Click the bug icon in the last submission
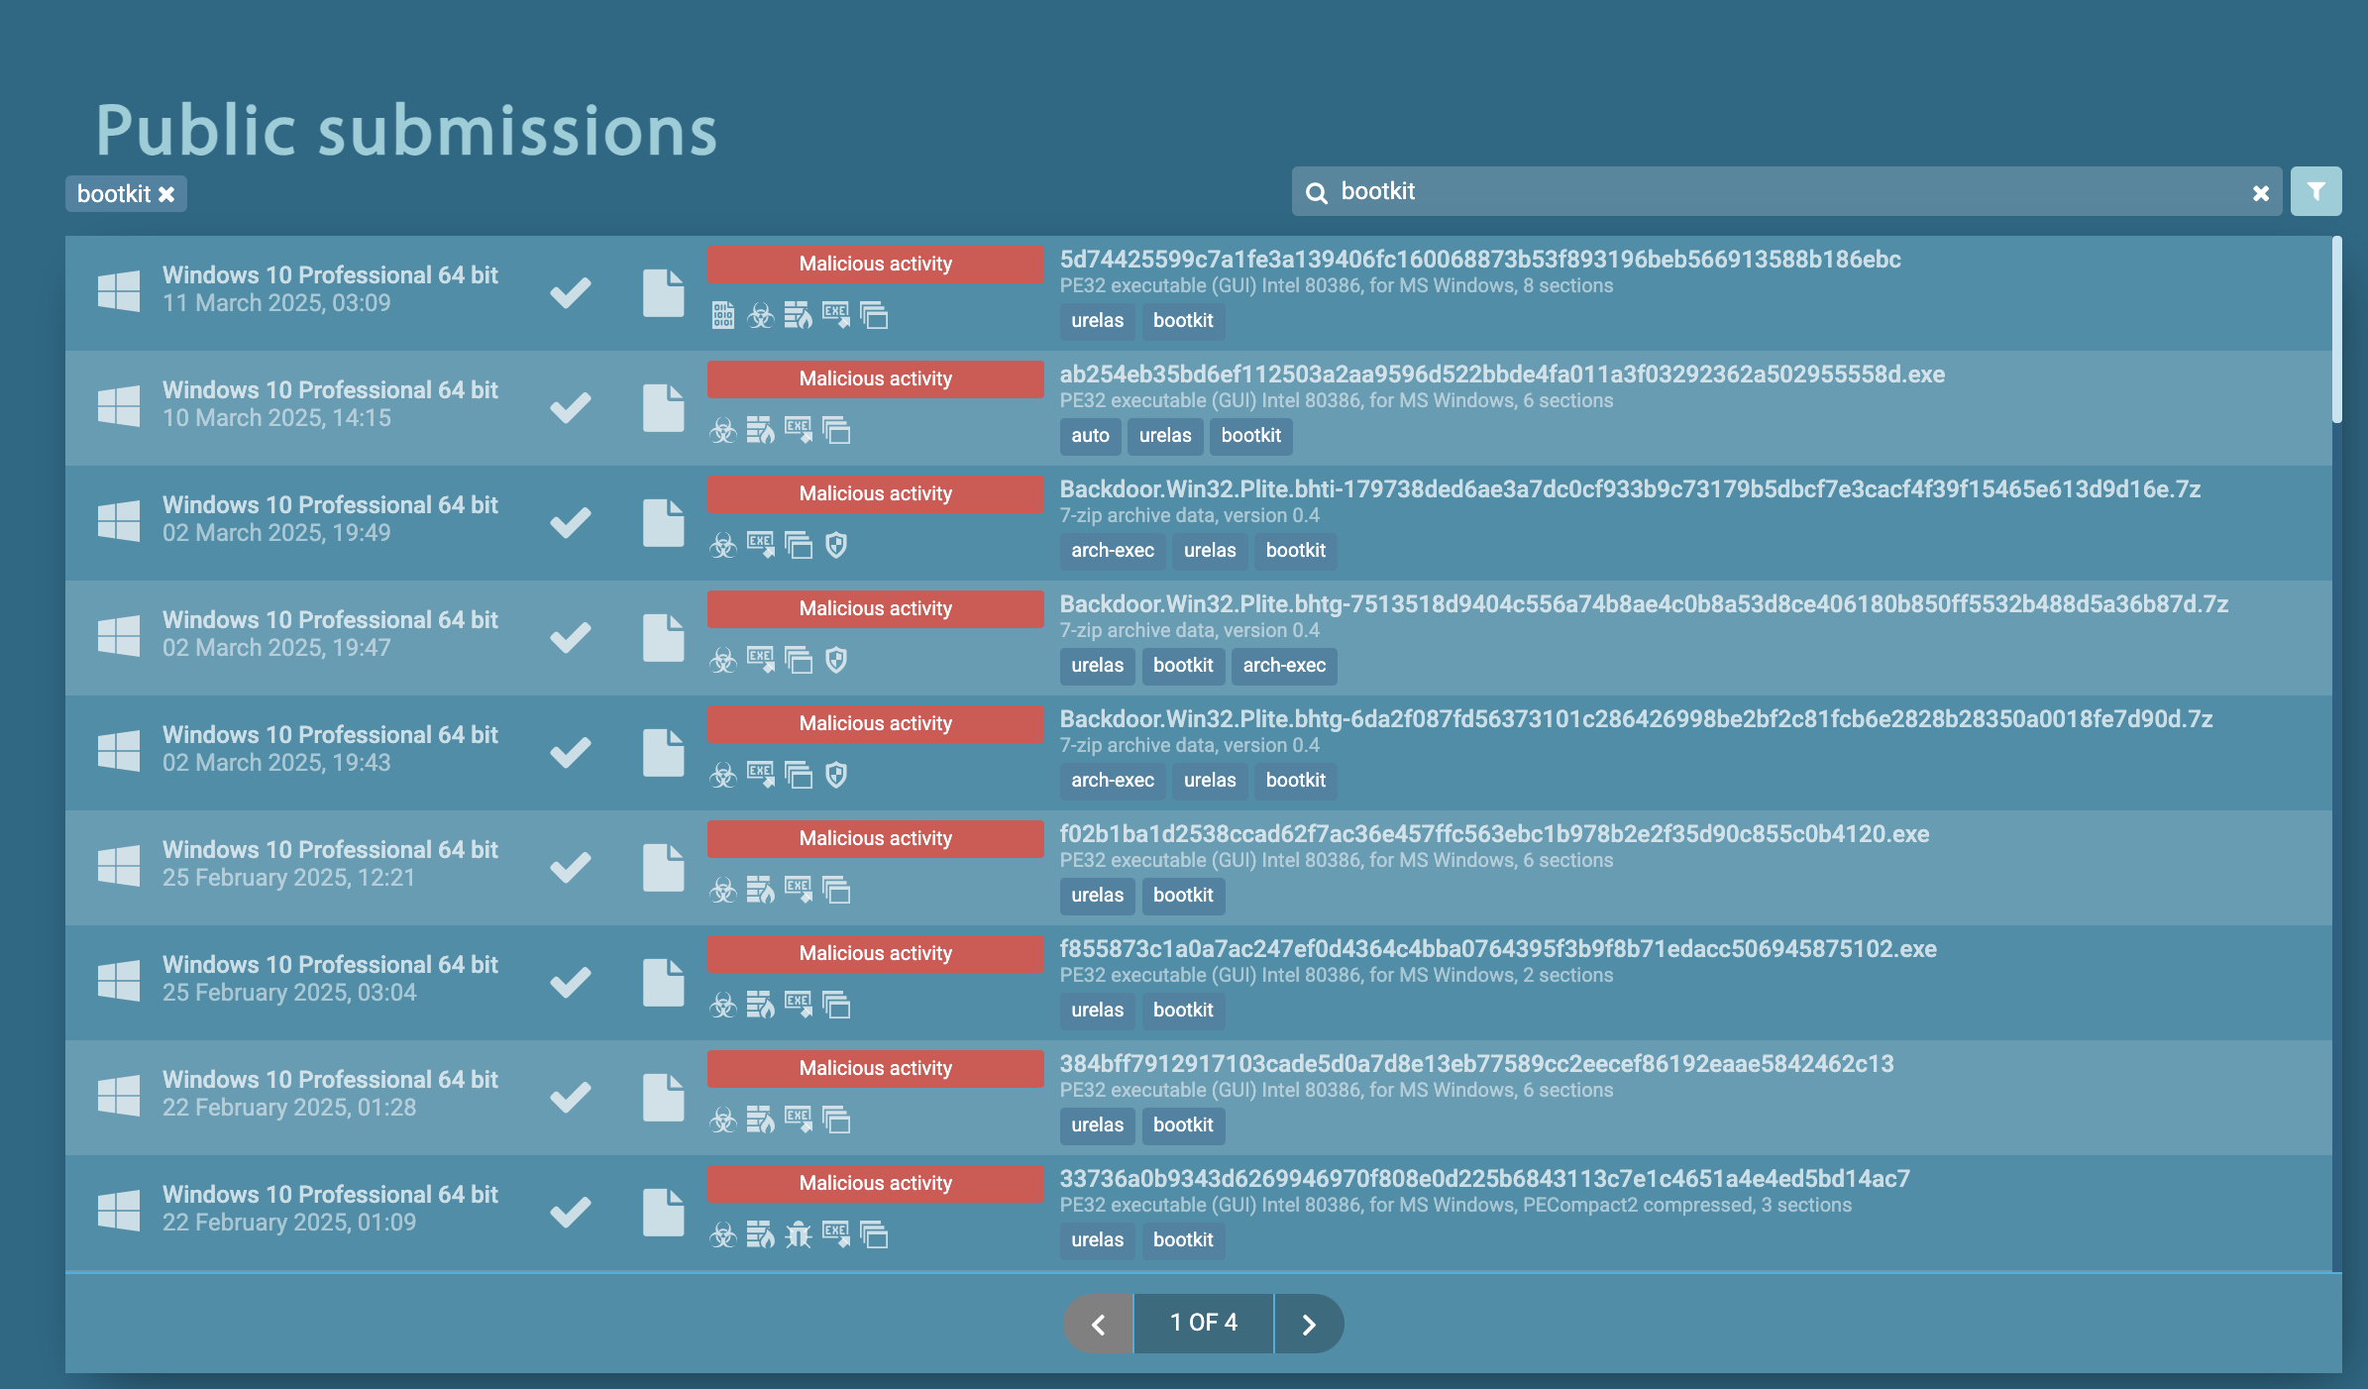This screenshot has height=1389, width=2368. click(x=798, y=1235)
